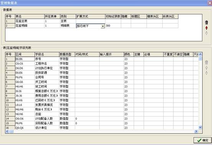Click the 主键 column header
Viewport: 212px width, 145px height.
tap(139, 54)
